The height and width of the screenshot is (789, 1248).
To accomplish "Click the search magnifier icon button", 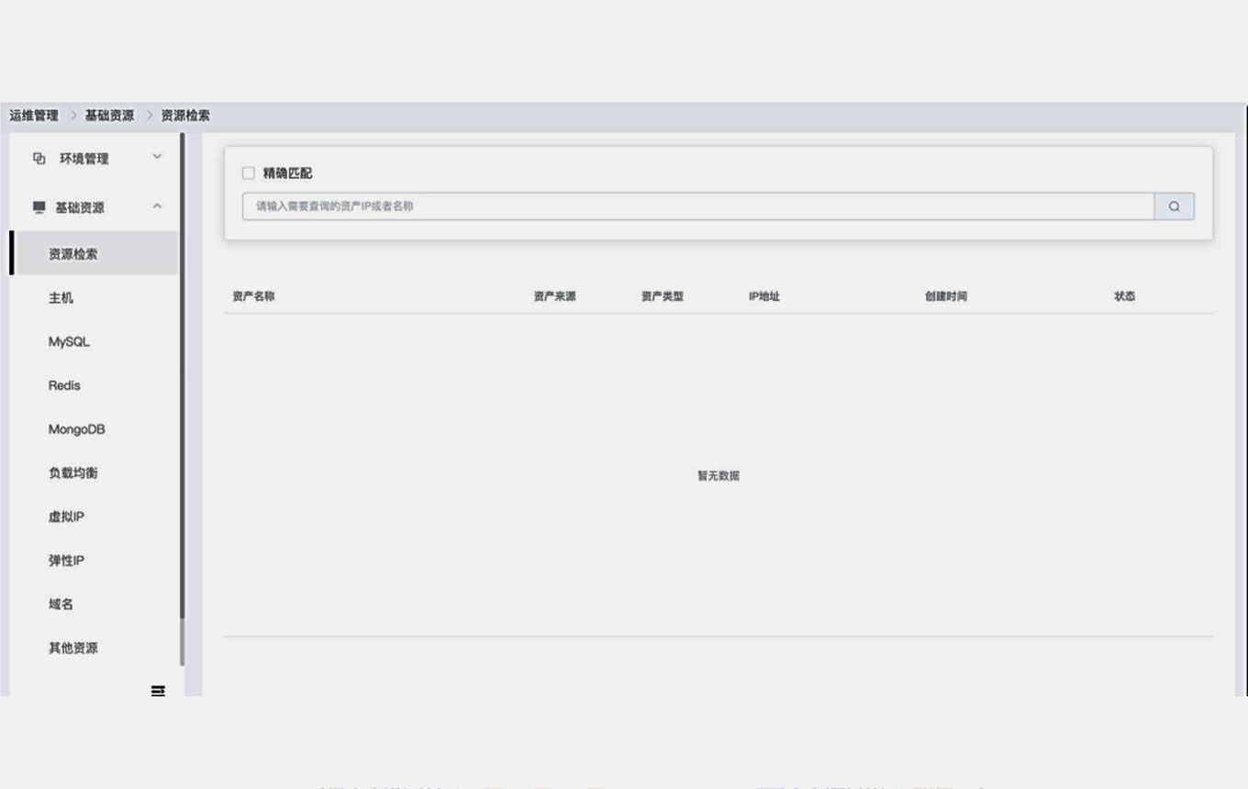I will (1174, 206).
